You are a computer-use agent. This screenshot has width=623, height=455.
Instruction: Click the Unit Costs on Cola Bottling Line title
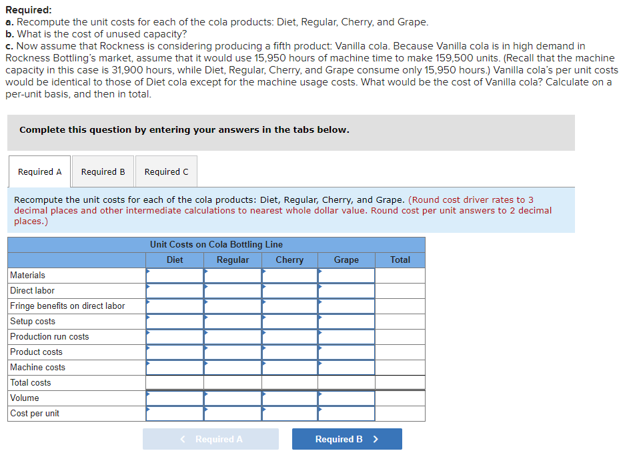coord(216,244)
